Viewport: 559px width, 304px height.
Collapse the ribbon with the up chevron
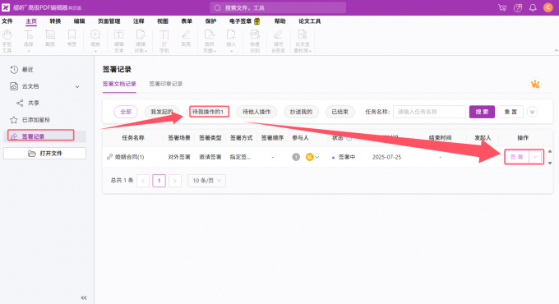556,51
